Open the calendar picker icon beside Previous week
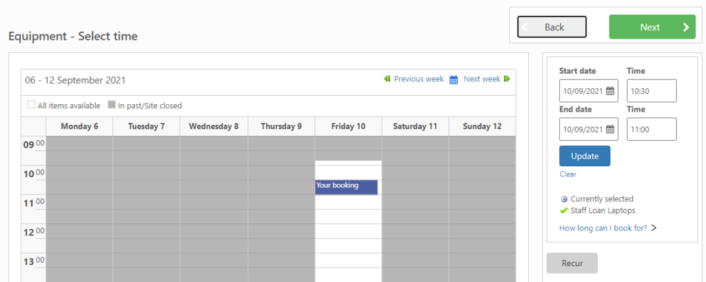This screenshot has width=706, height=282. [454, 79]
